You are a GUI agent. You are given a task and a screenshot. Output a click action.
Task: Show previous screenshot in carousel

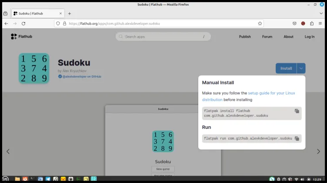8,151
